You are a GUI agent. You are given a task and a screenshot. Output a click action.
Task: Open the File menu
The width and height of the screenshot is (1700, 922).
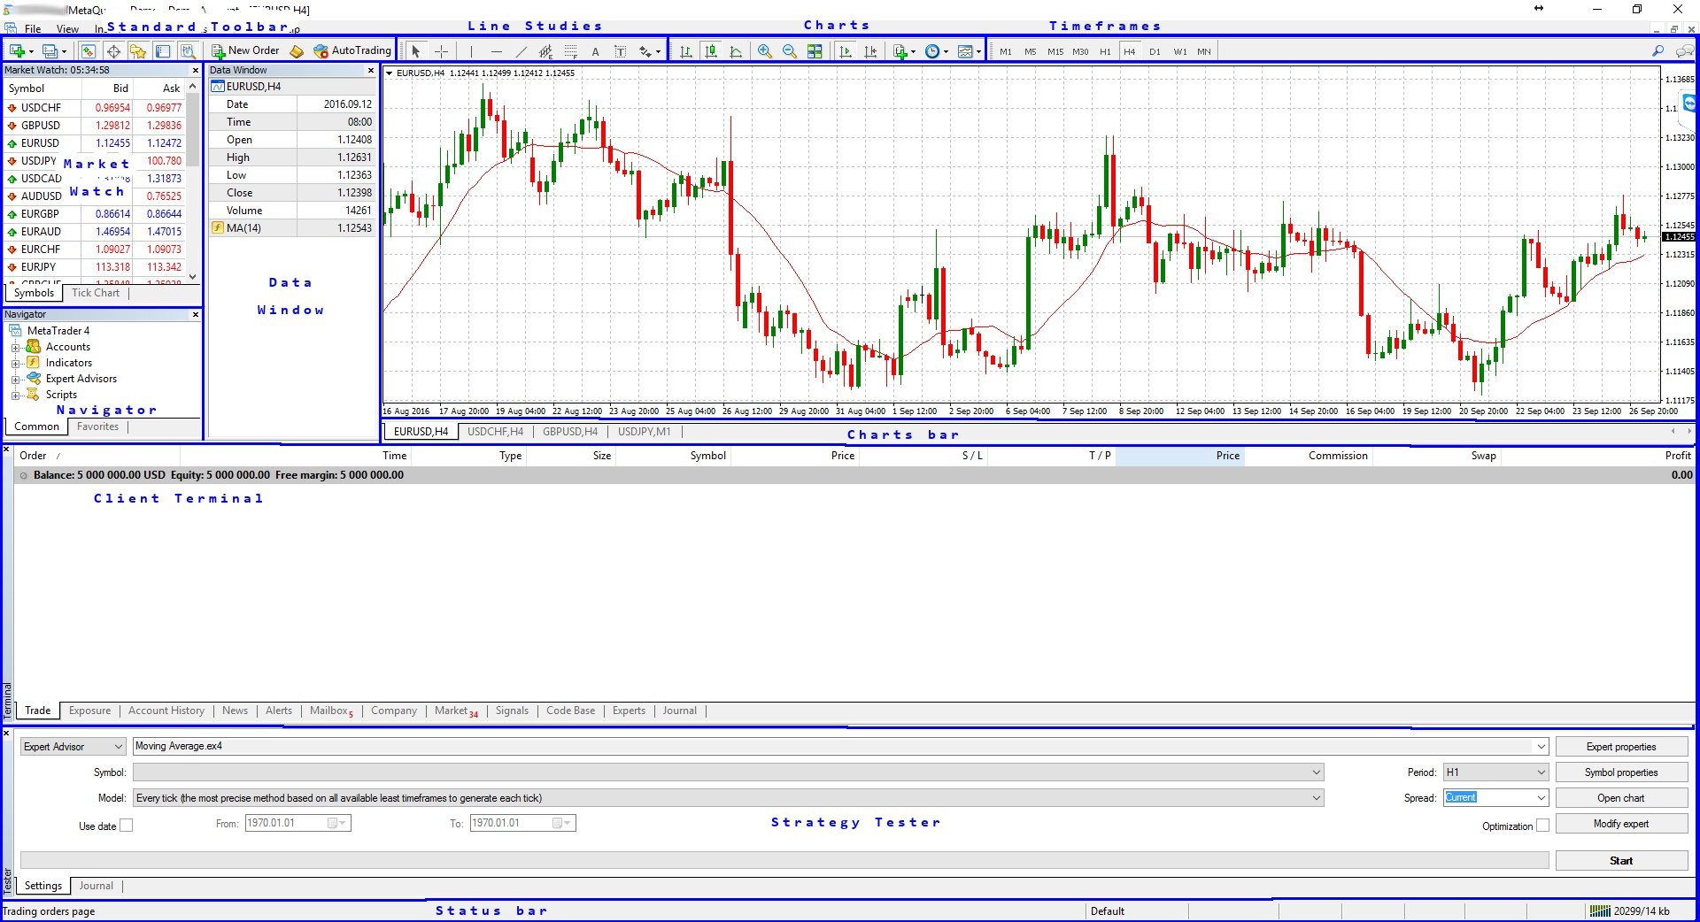[33, 29]
